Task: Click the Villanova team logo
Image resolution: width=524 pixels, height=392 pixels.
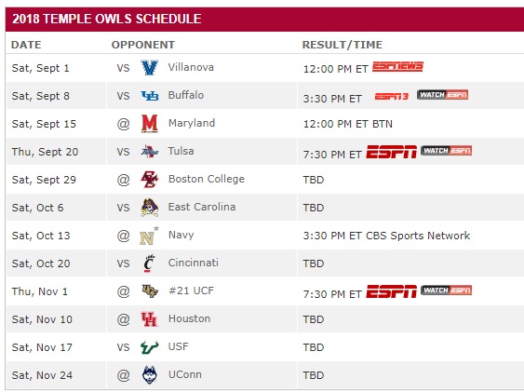Action: (x=149, y=67)
